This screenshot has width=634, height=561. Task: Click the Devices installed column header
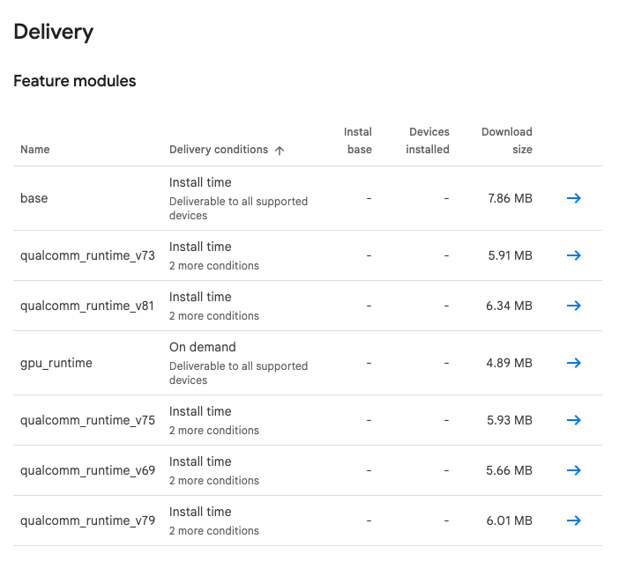(x=429, y=141)
